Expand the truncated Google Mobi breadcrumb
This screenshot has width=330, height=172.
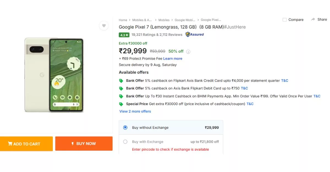(x=185, y=20)
